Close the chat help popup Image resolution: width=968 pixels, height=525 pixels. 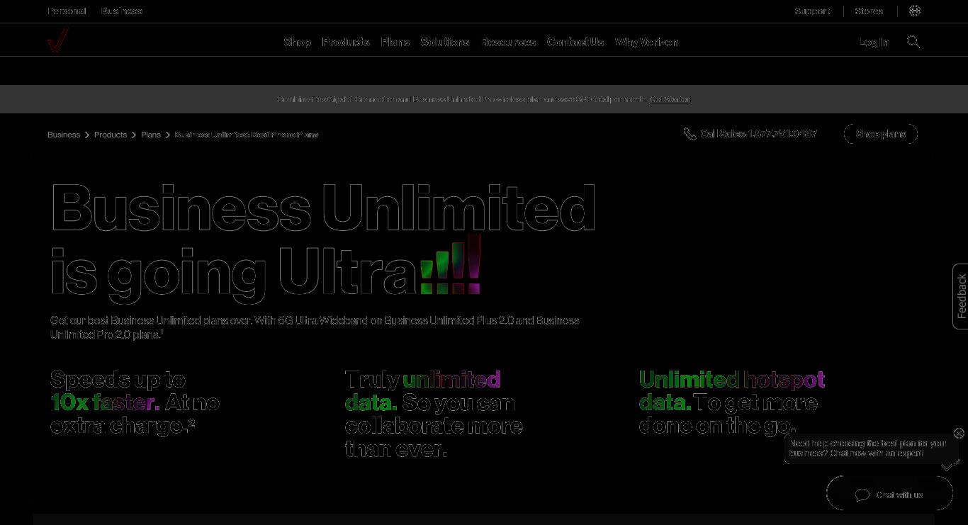pos(959,433)
